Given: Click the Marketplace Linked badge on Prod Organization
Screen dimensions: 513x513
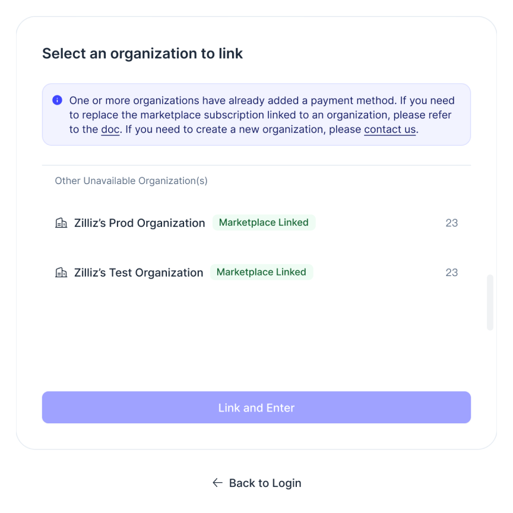Looking at the screenshot, I should pos(264,222).
